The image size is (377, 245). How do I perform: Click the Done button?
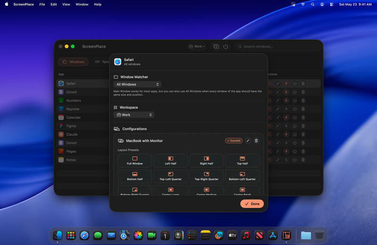pos(252,204)
